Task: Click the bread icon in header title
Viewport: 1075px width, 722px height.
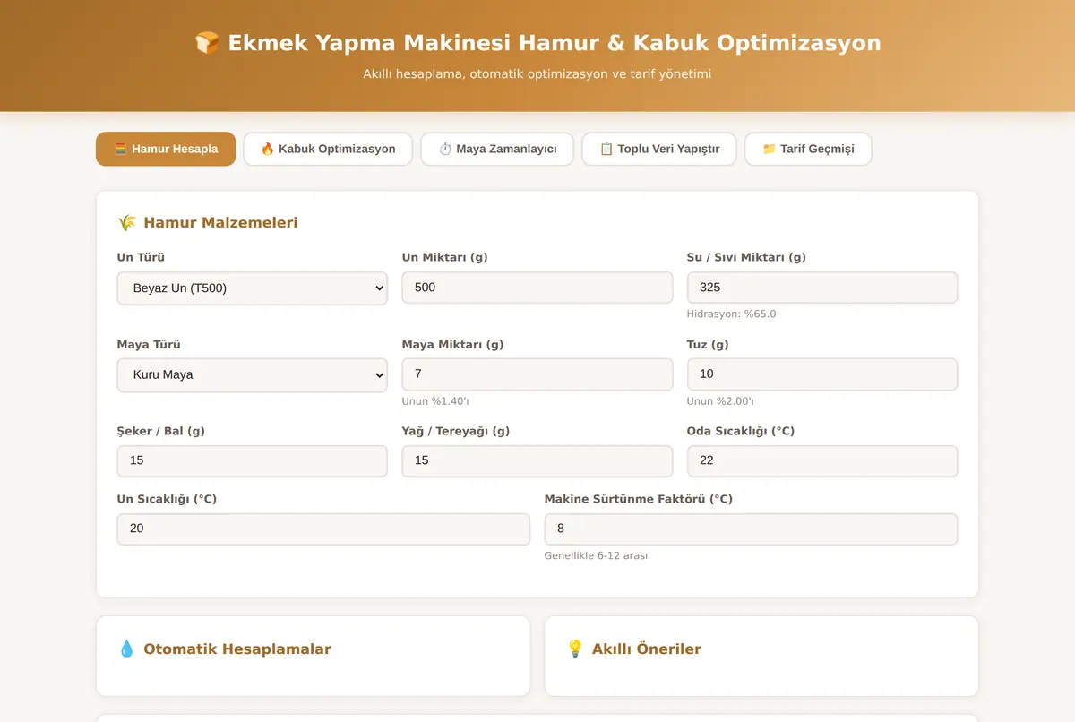Action: 207,43
